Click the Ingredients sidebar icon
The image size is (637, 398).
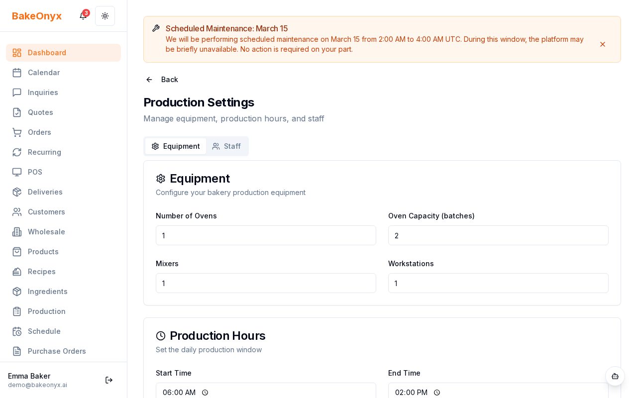[17, 292]
